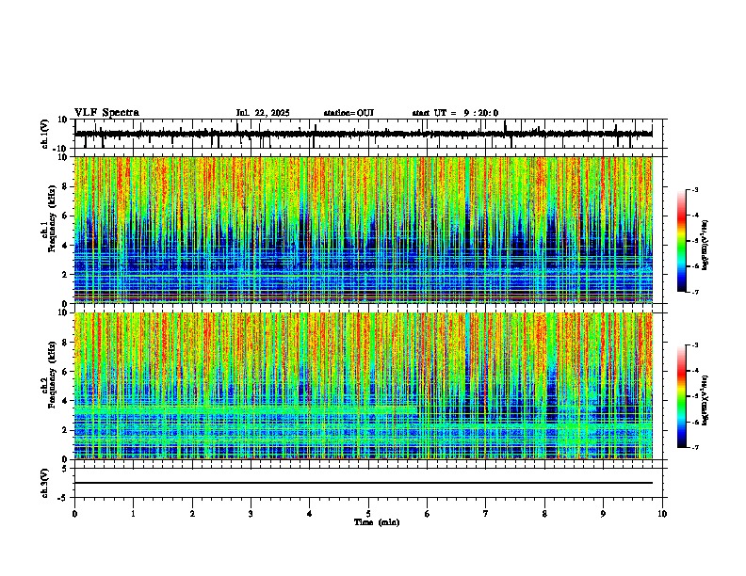Click time axis tick label "9"
Image resolution: width=746 pixels, height=576 pixels.
603,514
